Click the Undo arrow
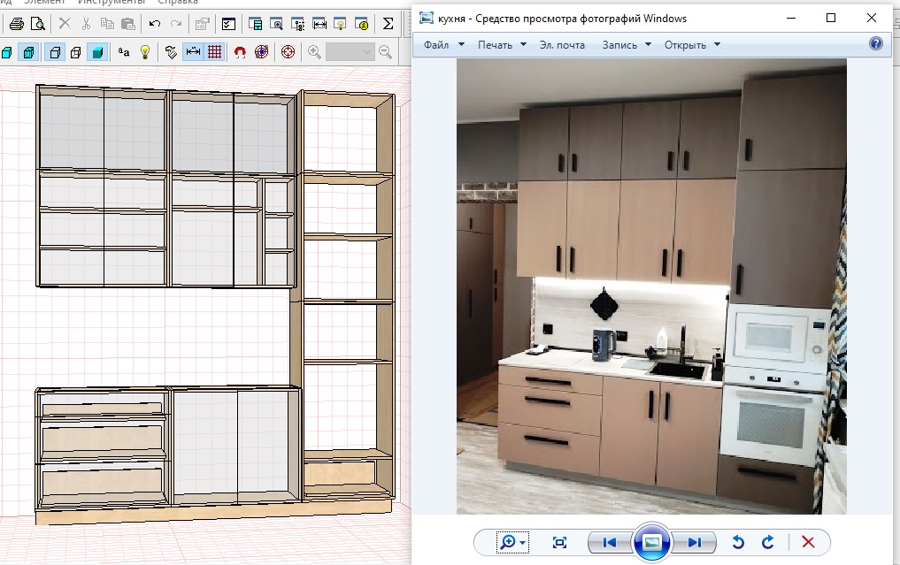Screen dimensions: 900x565 pyautogui.click(x=154, y=24)
